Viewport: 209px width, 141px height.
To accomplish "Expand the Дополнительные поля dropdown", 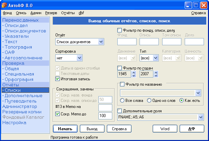I will pyautogui.click(x=201, y=117).
